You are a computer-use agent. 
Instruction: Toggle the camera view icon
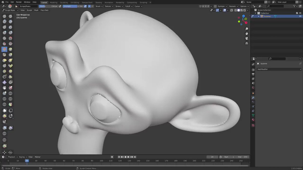pyautogui.click(x=247, y=38)
